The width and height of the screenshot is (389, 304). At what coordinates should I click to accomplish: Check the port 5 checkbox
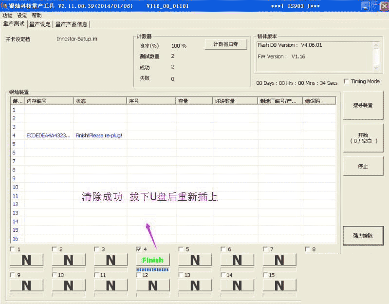coord(181,249)
